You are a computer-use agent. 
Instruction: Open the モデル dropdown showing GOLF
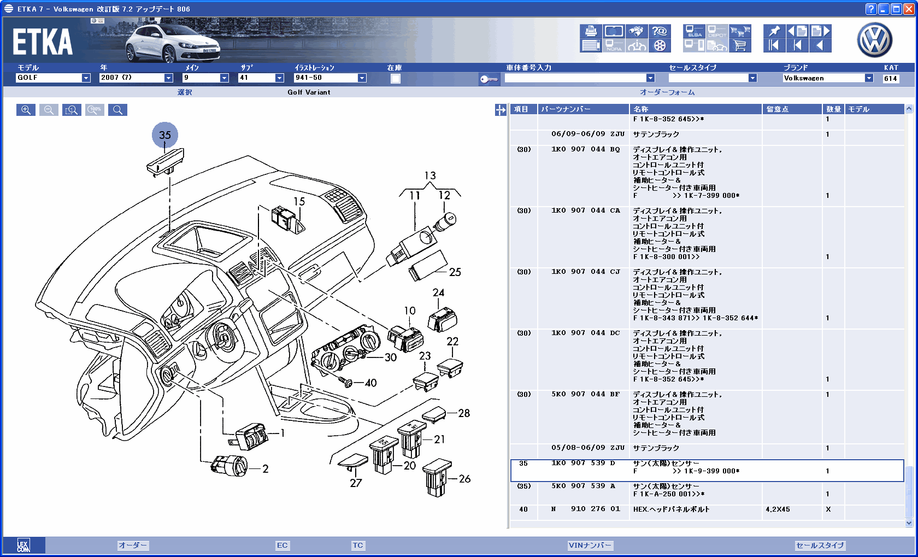point(86,78)
